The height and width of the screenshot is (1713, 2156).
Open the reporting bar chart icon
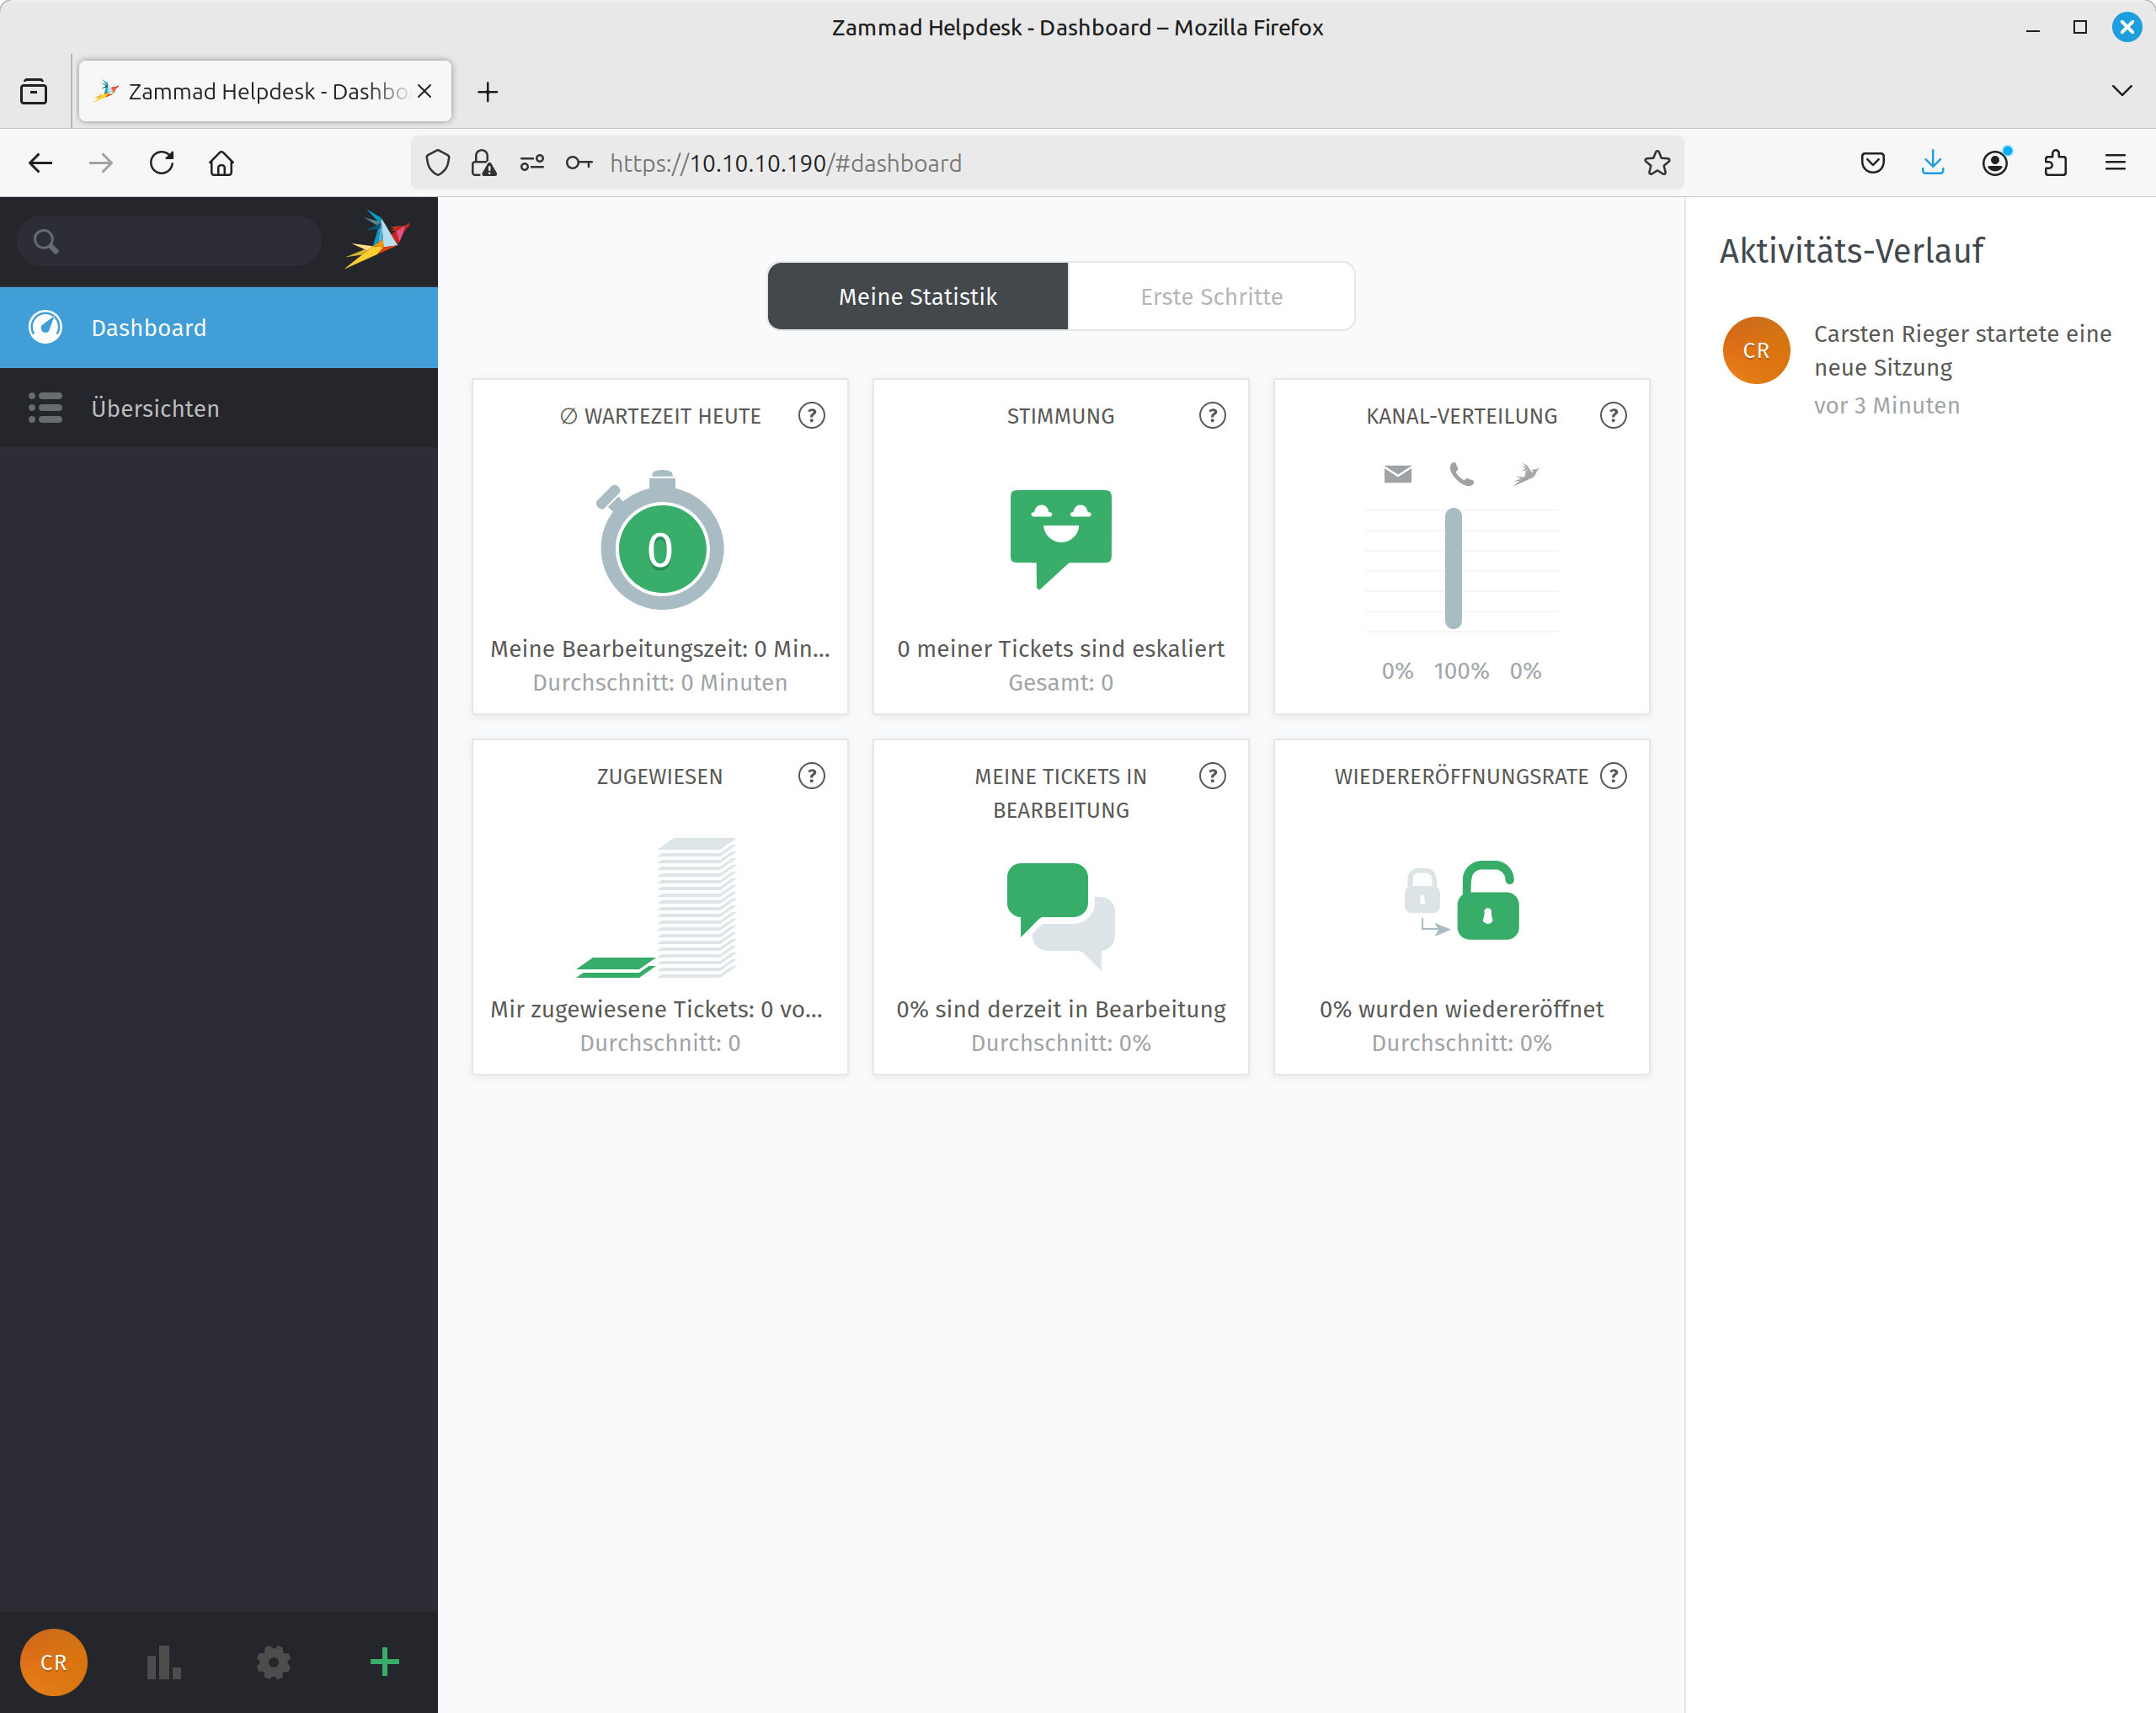(164, 1662)
